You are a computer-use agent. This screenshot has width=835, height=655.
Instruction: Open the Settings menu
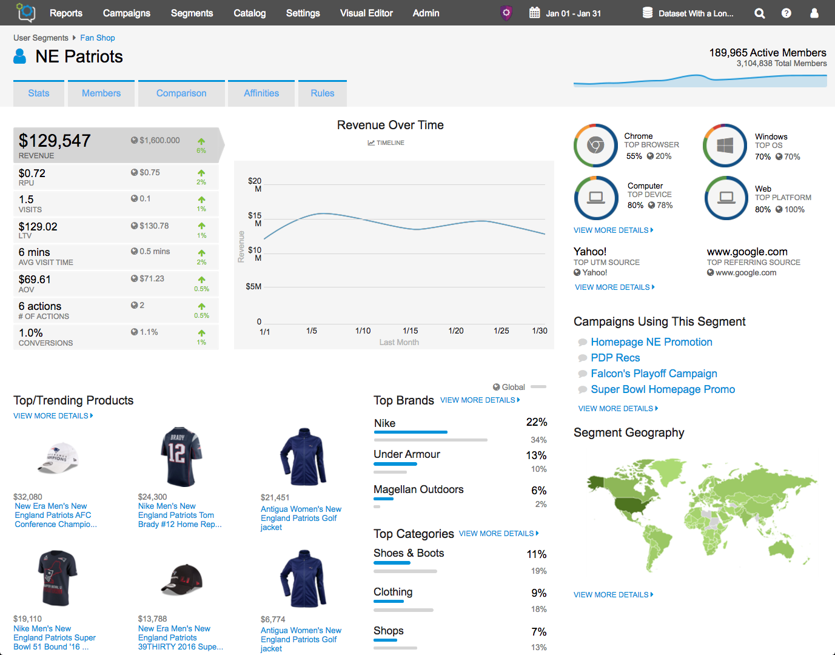click(x=303, y=13)
